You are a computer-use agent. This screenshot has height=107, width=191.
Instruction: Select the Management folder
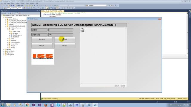click(x=10, y=55)
